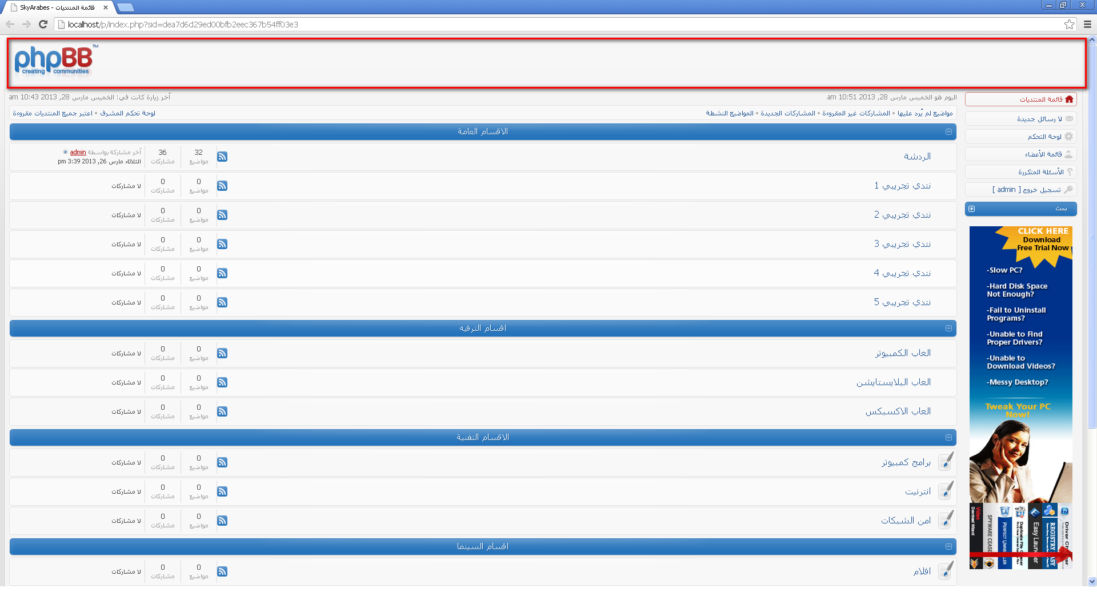Click the forum icon beside برامج كمبيوتر
1097x600 pixels.
[x=946, y=462]
